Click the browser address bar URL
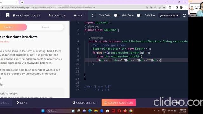The width and height of the screenshot is (203, 114). point(50,7)
